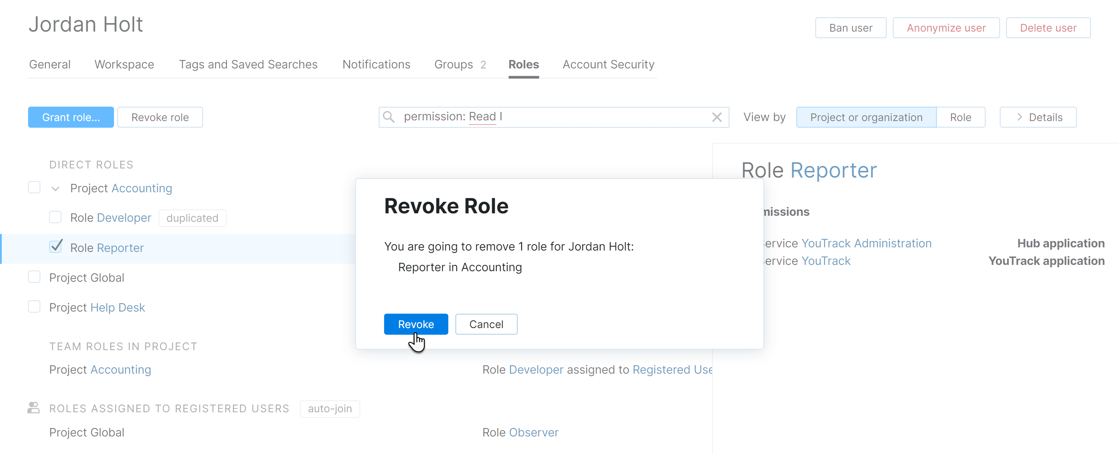Click the registered users group icon
Screen dimensions: 1119x454
[x=33, y=408]
